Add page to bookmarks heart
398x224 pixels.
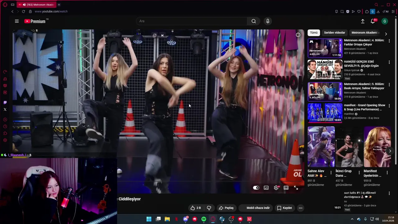pos(359,12)
